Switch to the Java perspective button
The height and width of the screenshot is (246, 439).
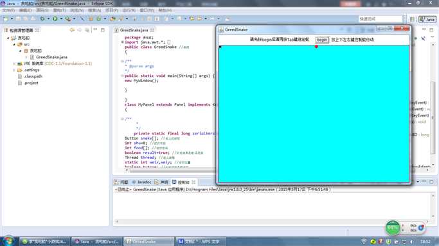click(x=427, y=19)
